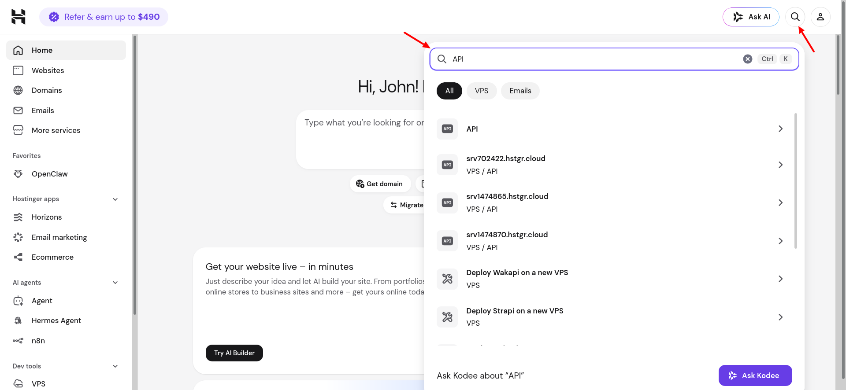Open More services in sidebar
Screen dimensions: 846x390
click(66, 130)
